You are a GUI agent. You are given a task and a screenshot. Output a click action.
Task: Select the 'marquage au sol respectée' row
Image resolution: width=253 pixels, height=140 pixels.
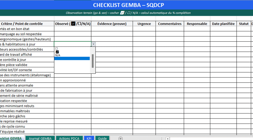[27, 34]
